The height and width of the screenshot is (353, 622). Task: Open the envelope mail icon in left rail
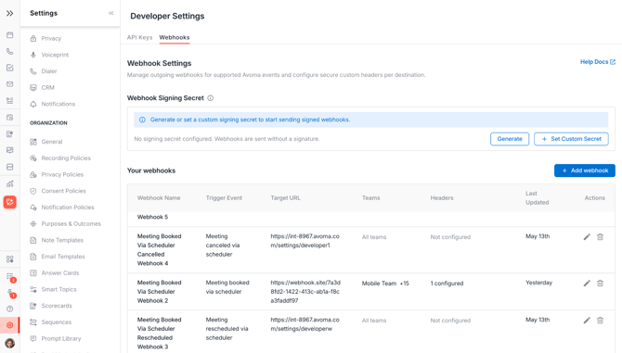[x=10, y=84]
